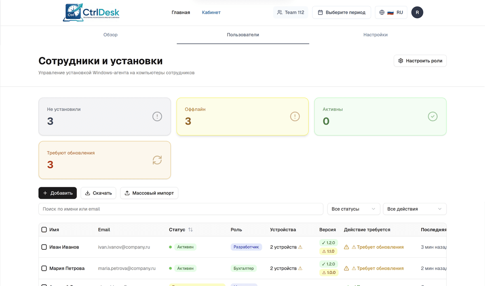Open Настроить роли
485x286 pixels.
pos(420,61)
